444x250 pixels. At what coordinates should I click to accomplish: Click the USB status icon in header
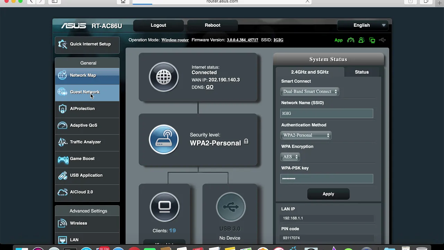[382, 40]
